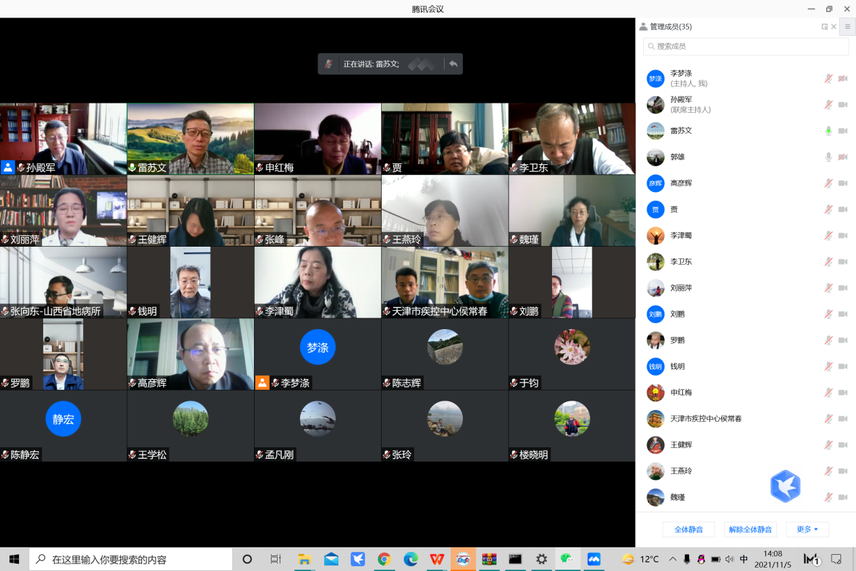The height and width of the screenshot is (571, 856).
Task: Select 王健辉 in the member list
Action: point(681,445)
